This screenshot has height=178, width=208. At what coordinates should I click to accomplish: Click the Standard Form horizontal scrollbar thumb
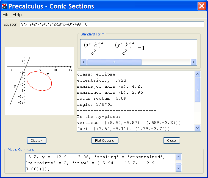(114, 62)
